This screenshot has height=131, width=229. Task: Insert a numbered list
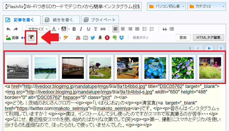(x=152, y=29)
